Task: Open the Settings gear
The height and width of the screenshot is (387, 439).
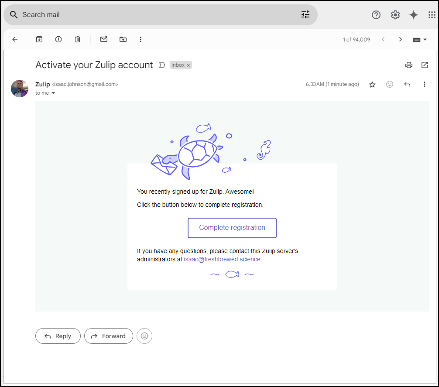Action: coord(395,15)
